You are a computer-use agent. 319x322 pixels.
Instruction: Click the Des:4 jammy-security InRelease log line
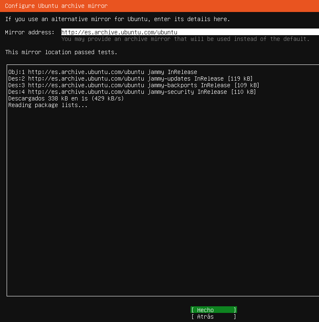point(132,92)
